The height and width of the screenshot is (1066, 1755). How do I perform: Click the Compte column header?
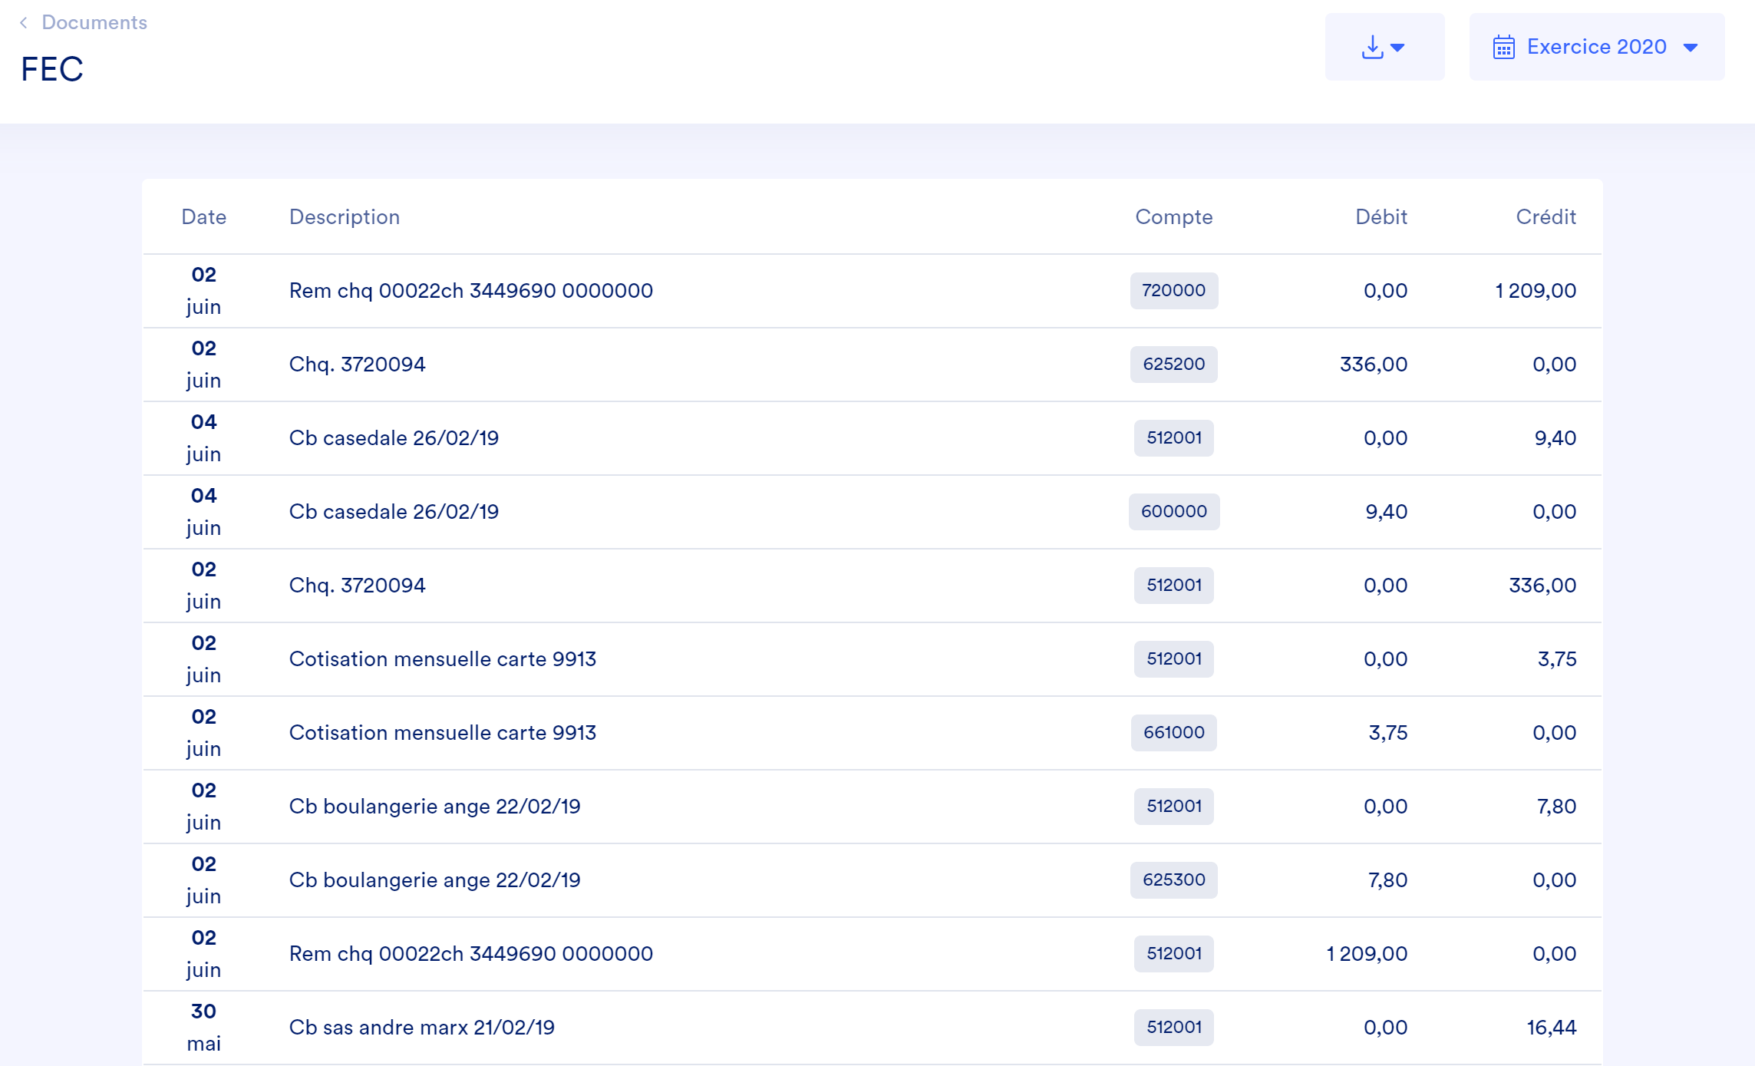pyautogui.click(x=1173, y=217)
